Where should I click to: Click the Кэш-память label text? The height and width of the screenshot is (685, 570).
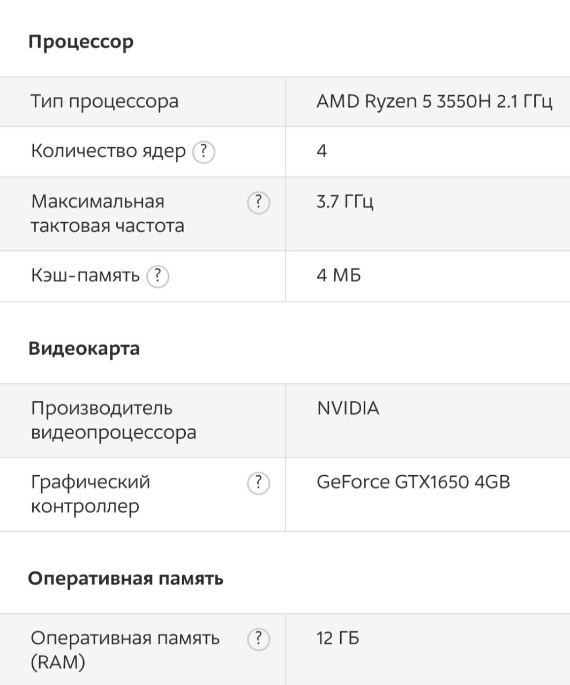[x=85, y=276]
